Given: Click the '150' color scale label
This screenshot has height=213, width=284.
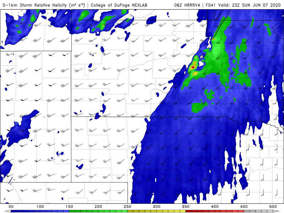Looking at the screenshot, I should click(69, 207).
